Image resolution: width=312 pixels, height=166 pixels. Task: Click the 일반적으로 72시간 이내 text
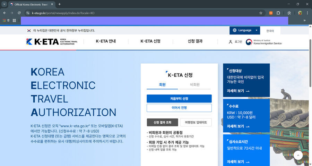click(x=244, y=148)
